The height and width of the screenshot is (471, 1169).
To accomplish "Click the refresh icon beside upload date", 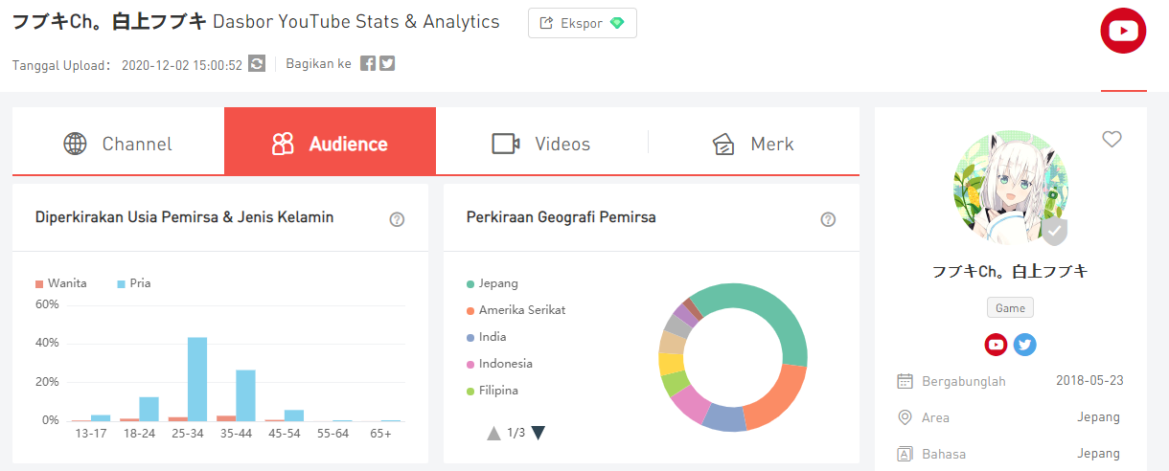I will 257,64.
